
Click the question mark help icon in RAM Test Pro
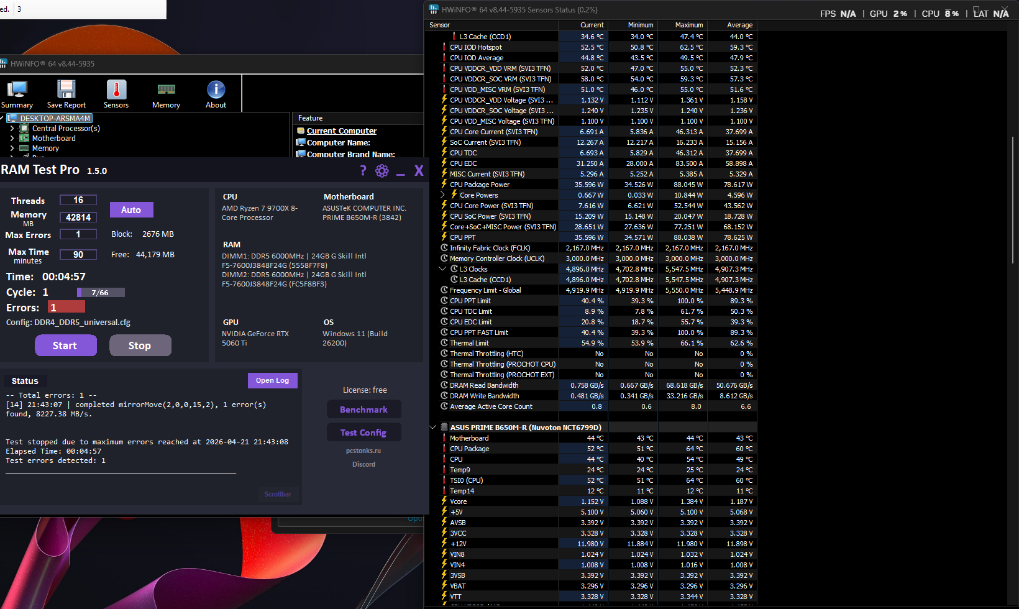(x=363, y=171)
